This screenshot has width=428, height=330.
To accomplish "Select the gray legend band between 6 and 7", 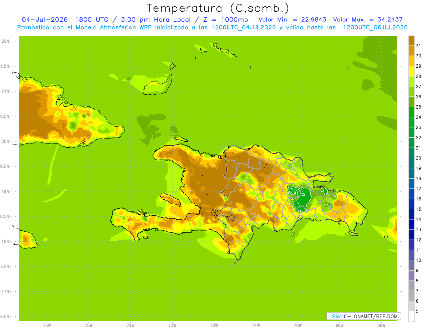I will tap(411, 296).
